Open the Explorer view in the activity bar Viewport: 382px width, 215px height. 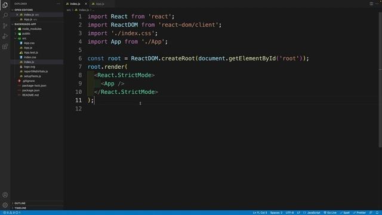click(x=5, y=5)
